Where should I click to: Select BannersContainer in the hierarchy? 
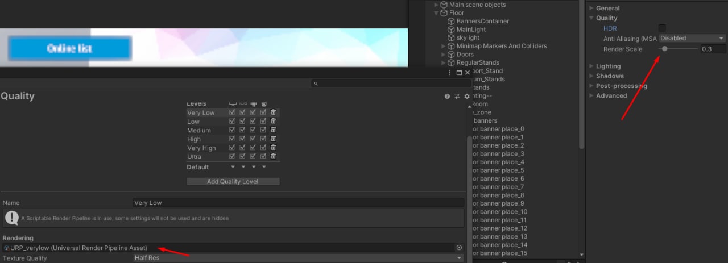click(483, 21)
